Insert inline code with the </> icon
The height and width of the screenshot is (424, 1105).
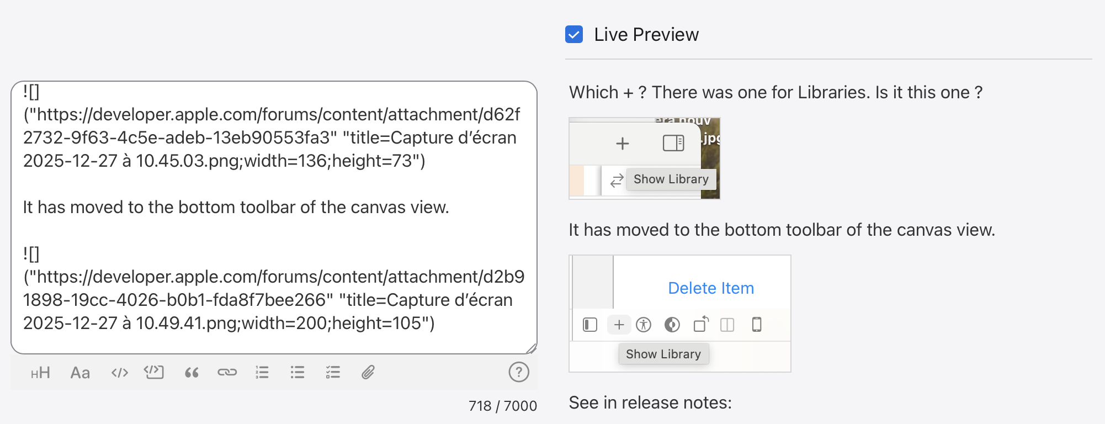point(119,373)
